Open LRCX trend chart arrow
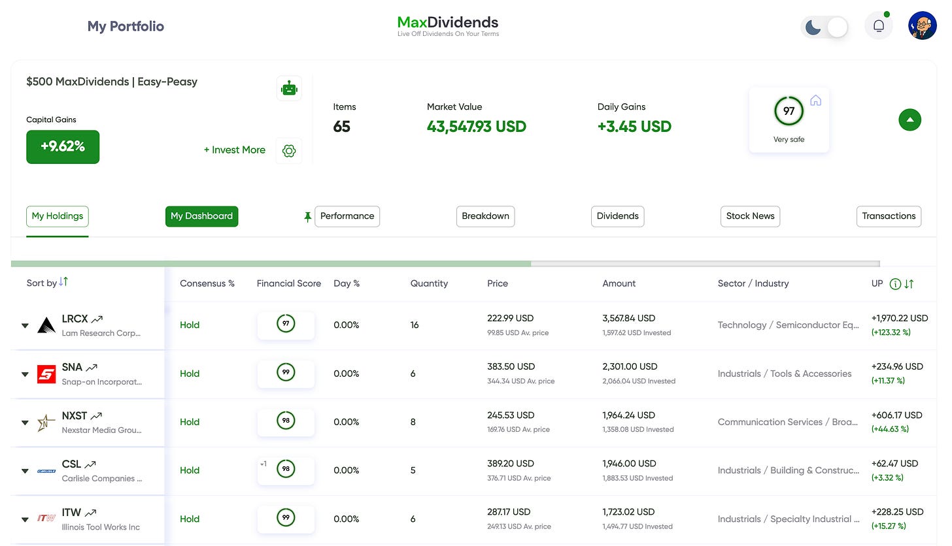 pos(97,319)
